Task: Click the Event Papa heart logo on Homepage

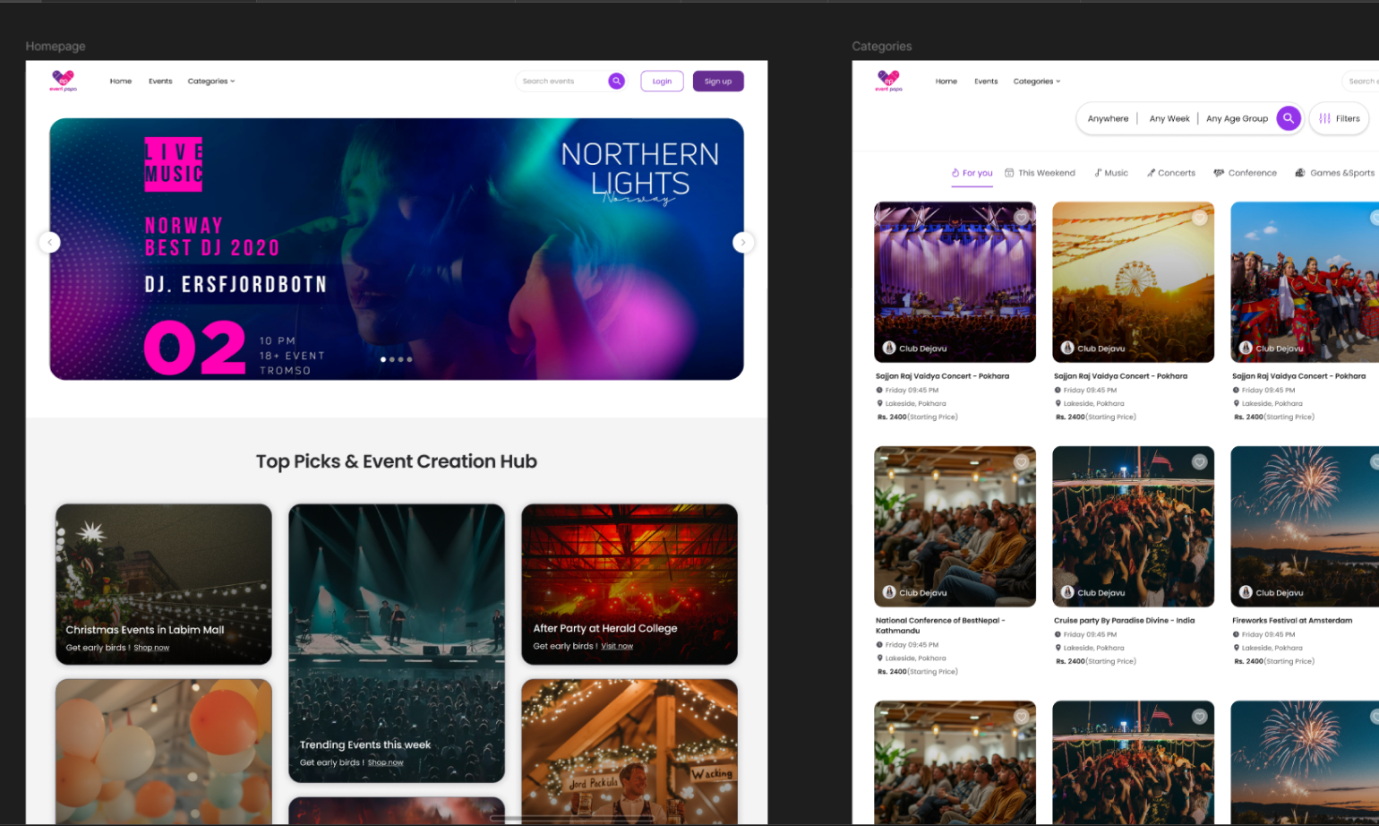Action: click(63, 81)
